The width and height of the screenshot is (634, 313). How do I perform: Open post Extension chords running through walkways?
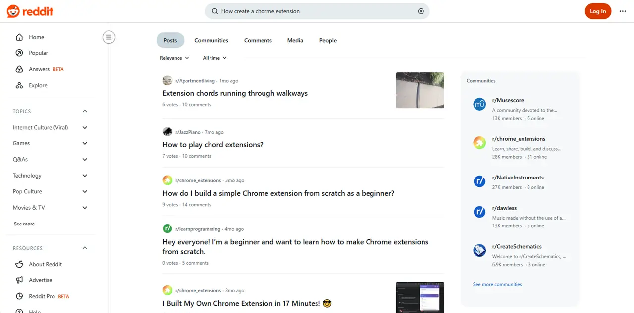(235, 93)
